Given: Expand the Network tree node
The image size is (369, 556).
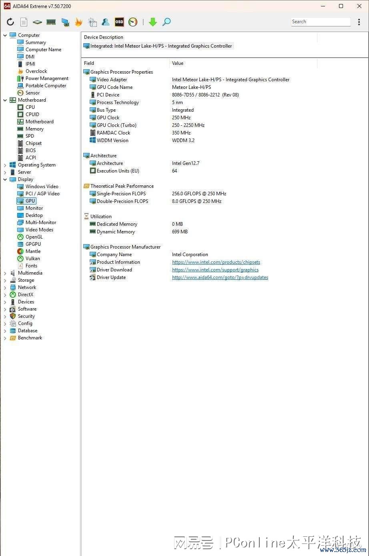Looking at the screenshot, I should tap(5, 287).
